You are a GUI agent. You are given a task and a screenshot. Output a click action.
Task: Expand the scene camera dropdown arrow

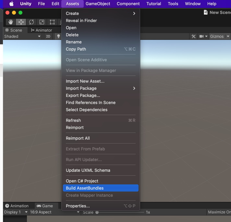[206, 36]
